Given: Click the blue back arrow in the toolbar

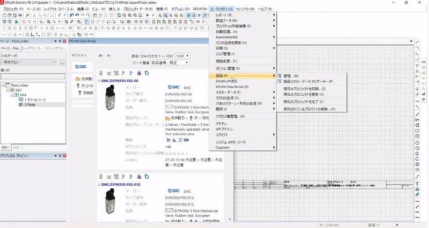Looking at the screenshot, I should pos(148,16).
